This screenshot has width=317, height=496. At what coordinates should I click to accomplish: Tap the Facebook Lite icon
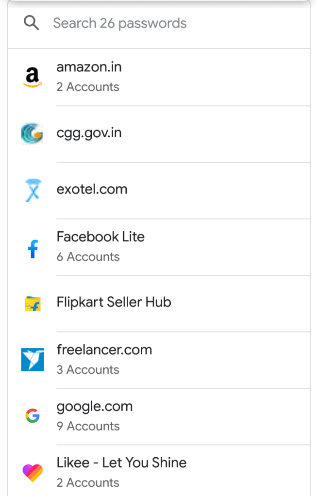click(33, 248)
